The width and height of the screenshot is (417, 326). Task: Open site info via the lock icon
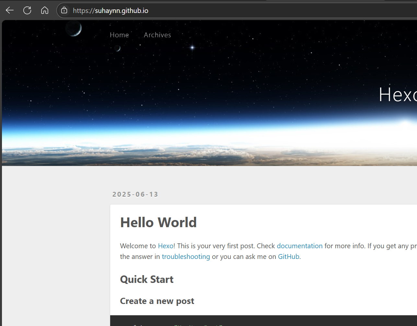coord(64,10)
